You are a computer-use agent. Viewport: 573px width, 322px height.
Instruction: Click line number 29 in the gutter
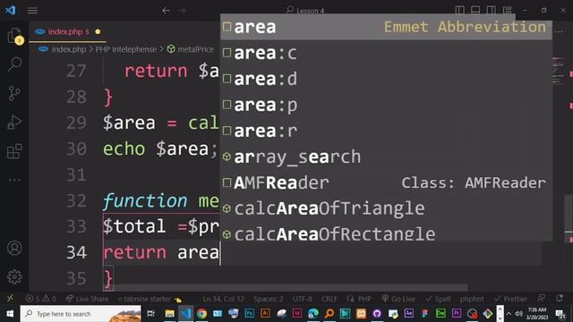click(76, 123)
